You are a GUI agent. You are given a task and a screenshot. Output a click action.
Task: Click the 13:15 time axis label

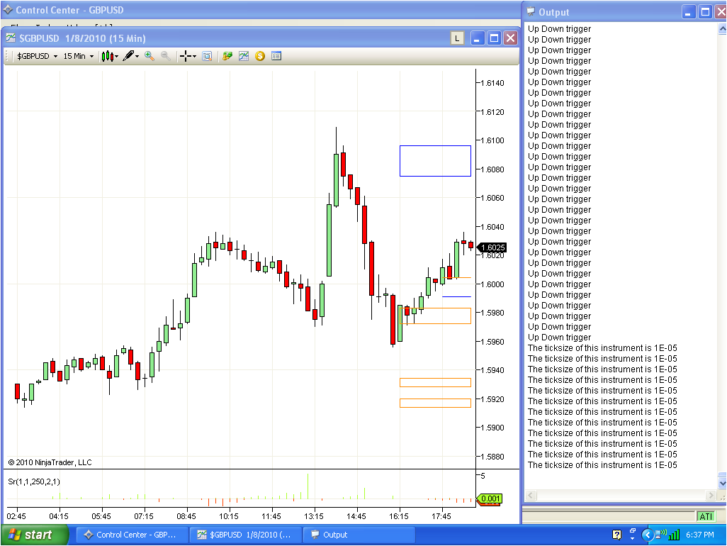tap(314, 516)
